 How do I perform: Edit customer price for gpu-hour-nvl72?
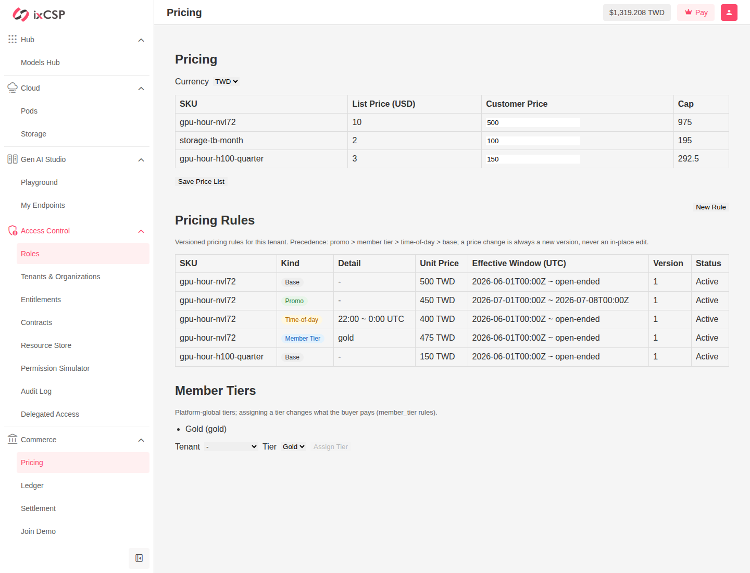point(533,123)
